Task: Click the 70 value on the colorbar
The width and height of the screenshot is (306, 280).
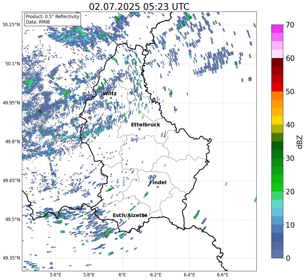Action: click(290, 25)
